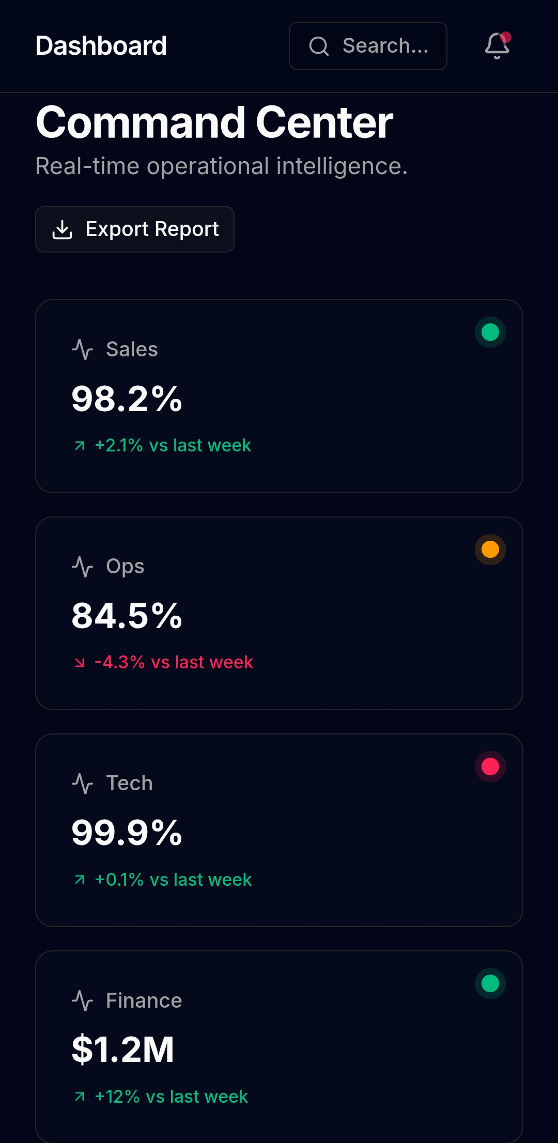
Task: Click inside the Search input field
Action: tap(384, 46)
